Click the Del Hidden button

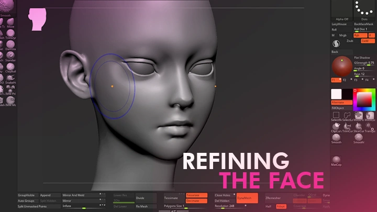[225, 200]
